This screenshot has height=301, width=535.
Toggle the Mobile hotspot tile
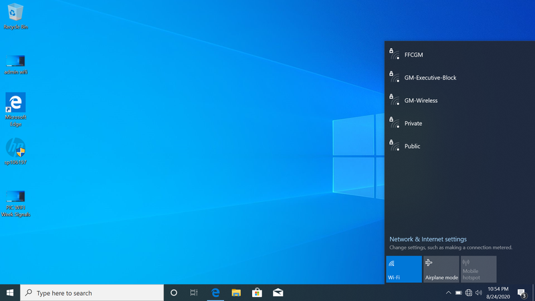478,269
